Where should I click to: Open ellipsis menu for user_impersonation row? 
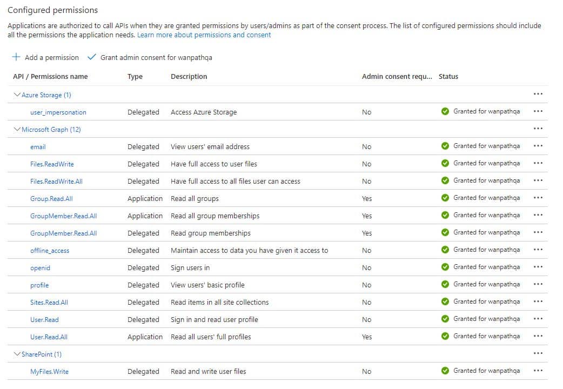pos(537,112)
